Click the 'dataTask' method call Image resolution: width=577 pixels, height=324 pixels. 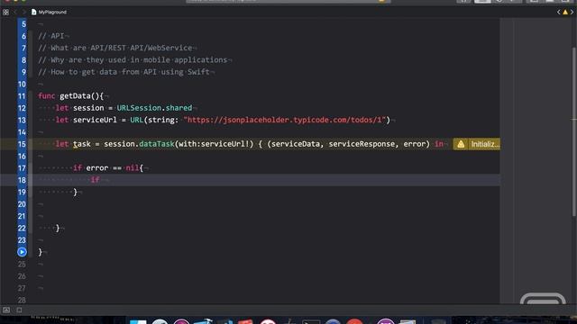[156, 144]
